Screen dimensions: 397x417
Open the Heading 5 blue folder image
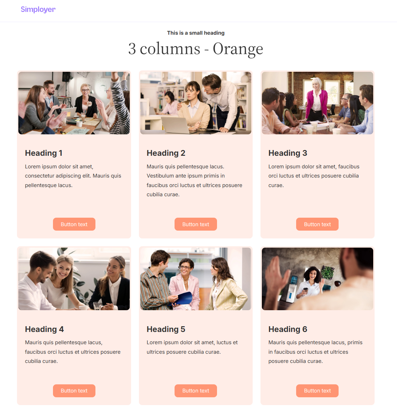click(x=196, y=279)
